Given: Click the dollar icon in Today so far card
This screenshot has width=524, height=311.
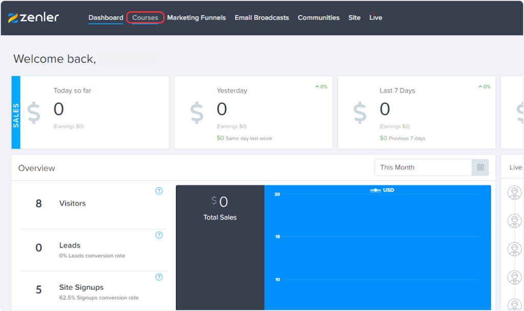Looking at the screenshot, I should coord(34,113).
